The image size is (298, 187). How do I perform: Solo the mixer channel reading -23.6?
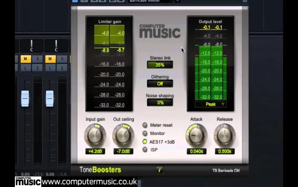[37, 59]
